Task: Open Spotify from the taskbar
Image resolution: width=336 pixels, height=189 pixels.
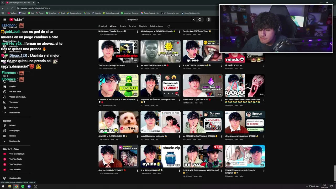Action: coord(23,186)
